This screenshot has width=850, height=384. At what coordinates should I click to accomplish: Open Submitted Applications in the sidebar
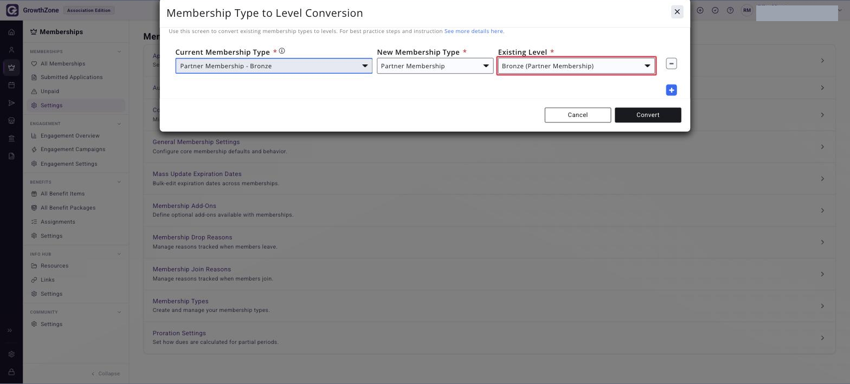[75, 77]
